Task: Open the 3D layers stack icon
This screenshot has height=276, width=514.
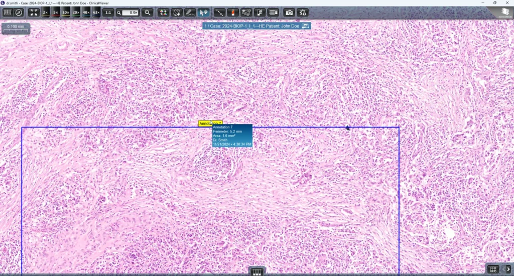Action: point(246,13)
